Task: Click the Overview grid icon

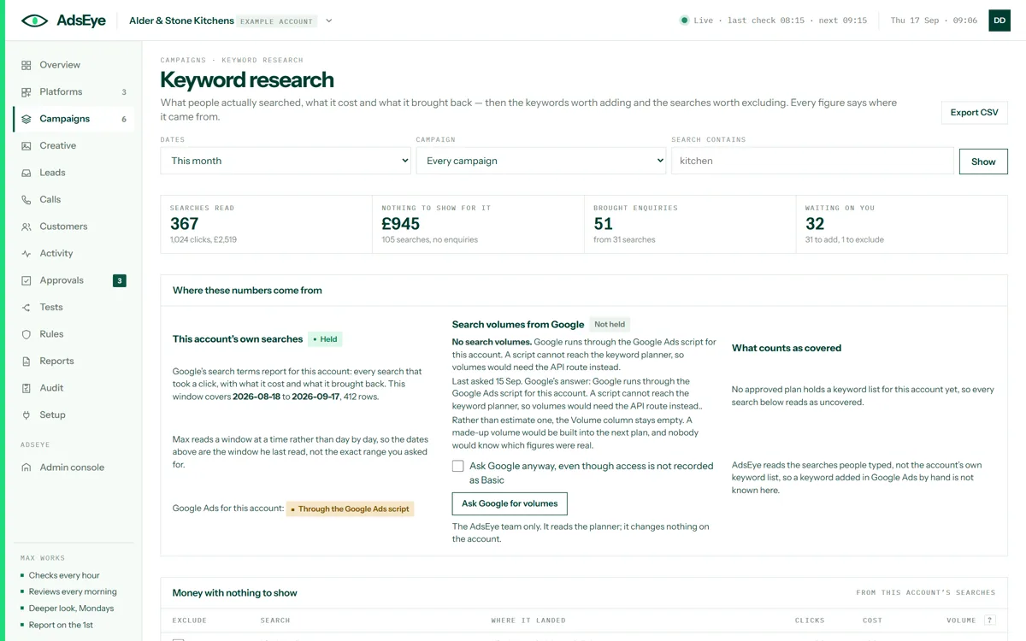Action: click(27, 65)
